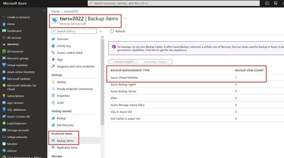284x158 pixels.
Task: Click the Resource groups cube icon
Action: pos(4,58)
